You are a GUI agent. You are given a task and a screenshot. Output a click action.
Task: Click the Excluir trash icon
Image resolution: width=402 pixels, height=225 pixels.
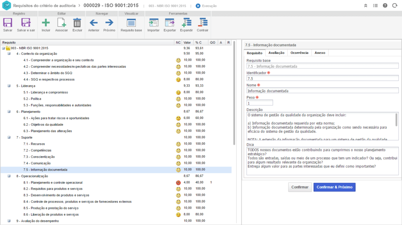tap(77, 23)
